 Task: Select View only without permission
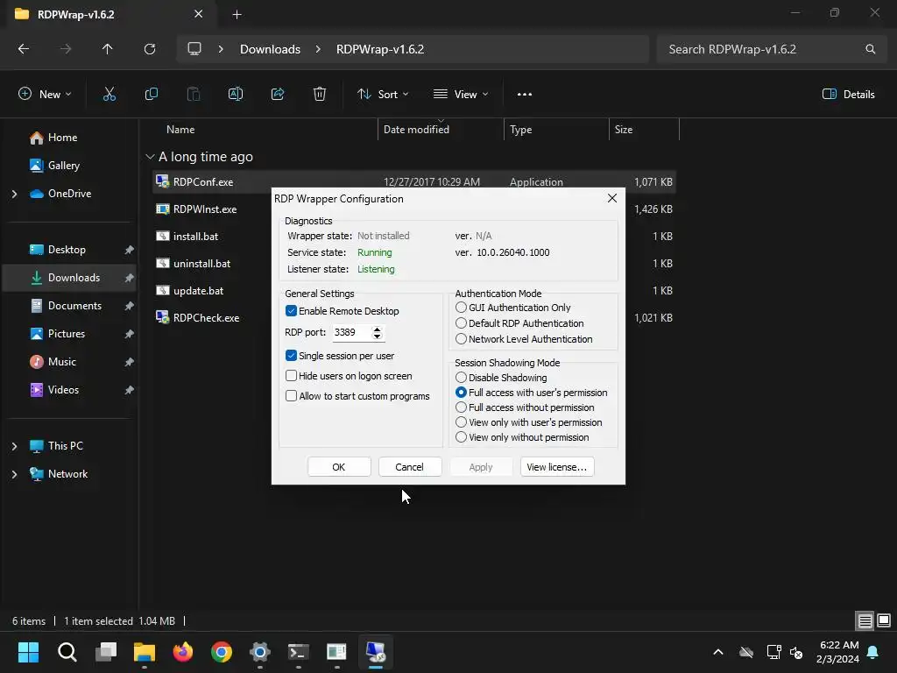(461, 436)
